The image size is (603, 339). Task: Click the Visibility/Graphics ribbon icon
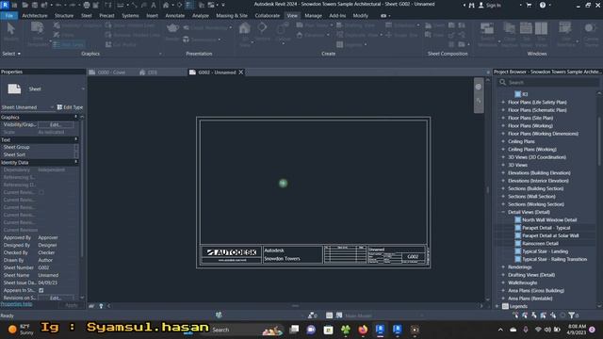pyautogui.click(x=57, y=25)
